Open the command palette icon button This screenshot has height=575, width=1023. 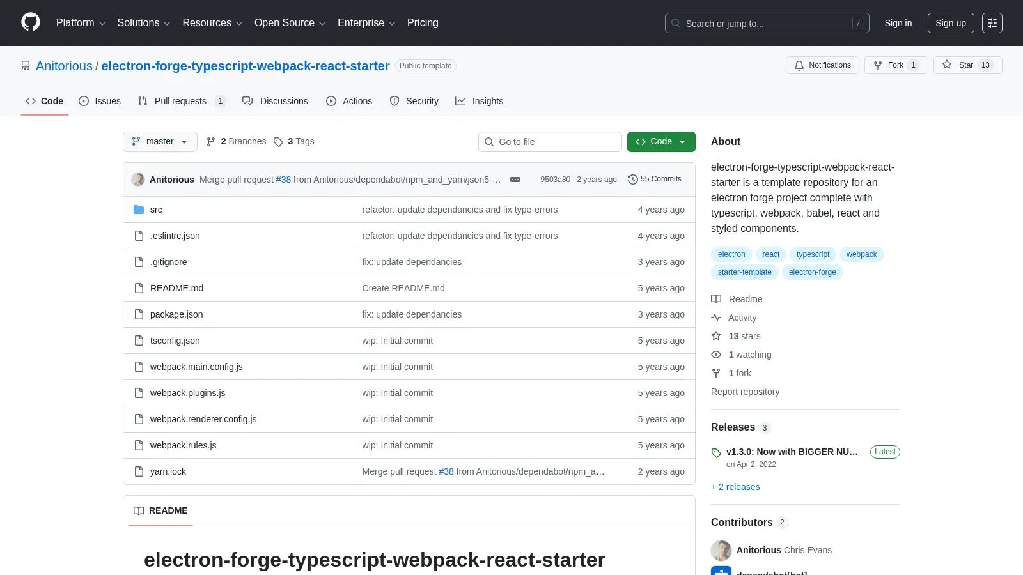992,23
